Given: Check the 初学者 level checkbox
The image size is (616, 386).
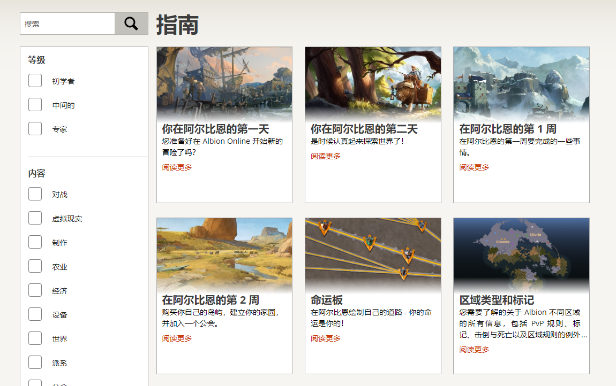Looking at the screenshot, I should tap(35, 80).
